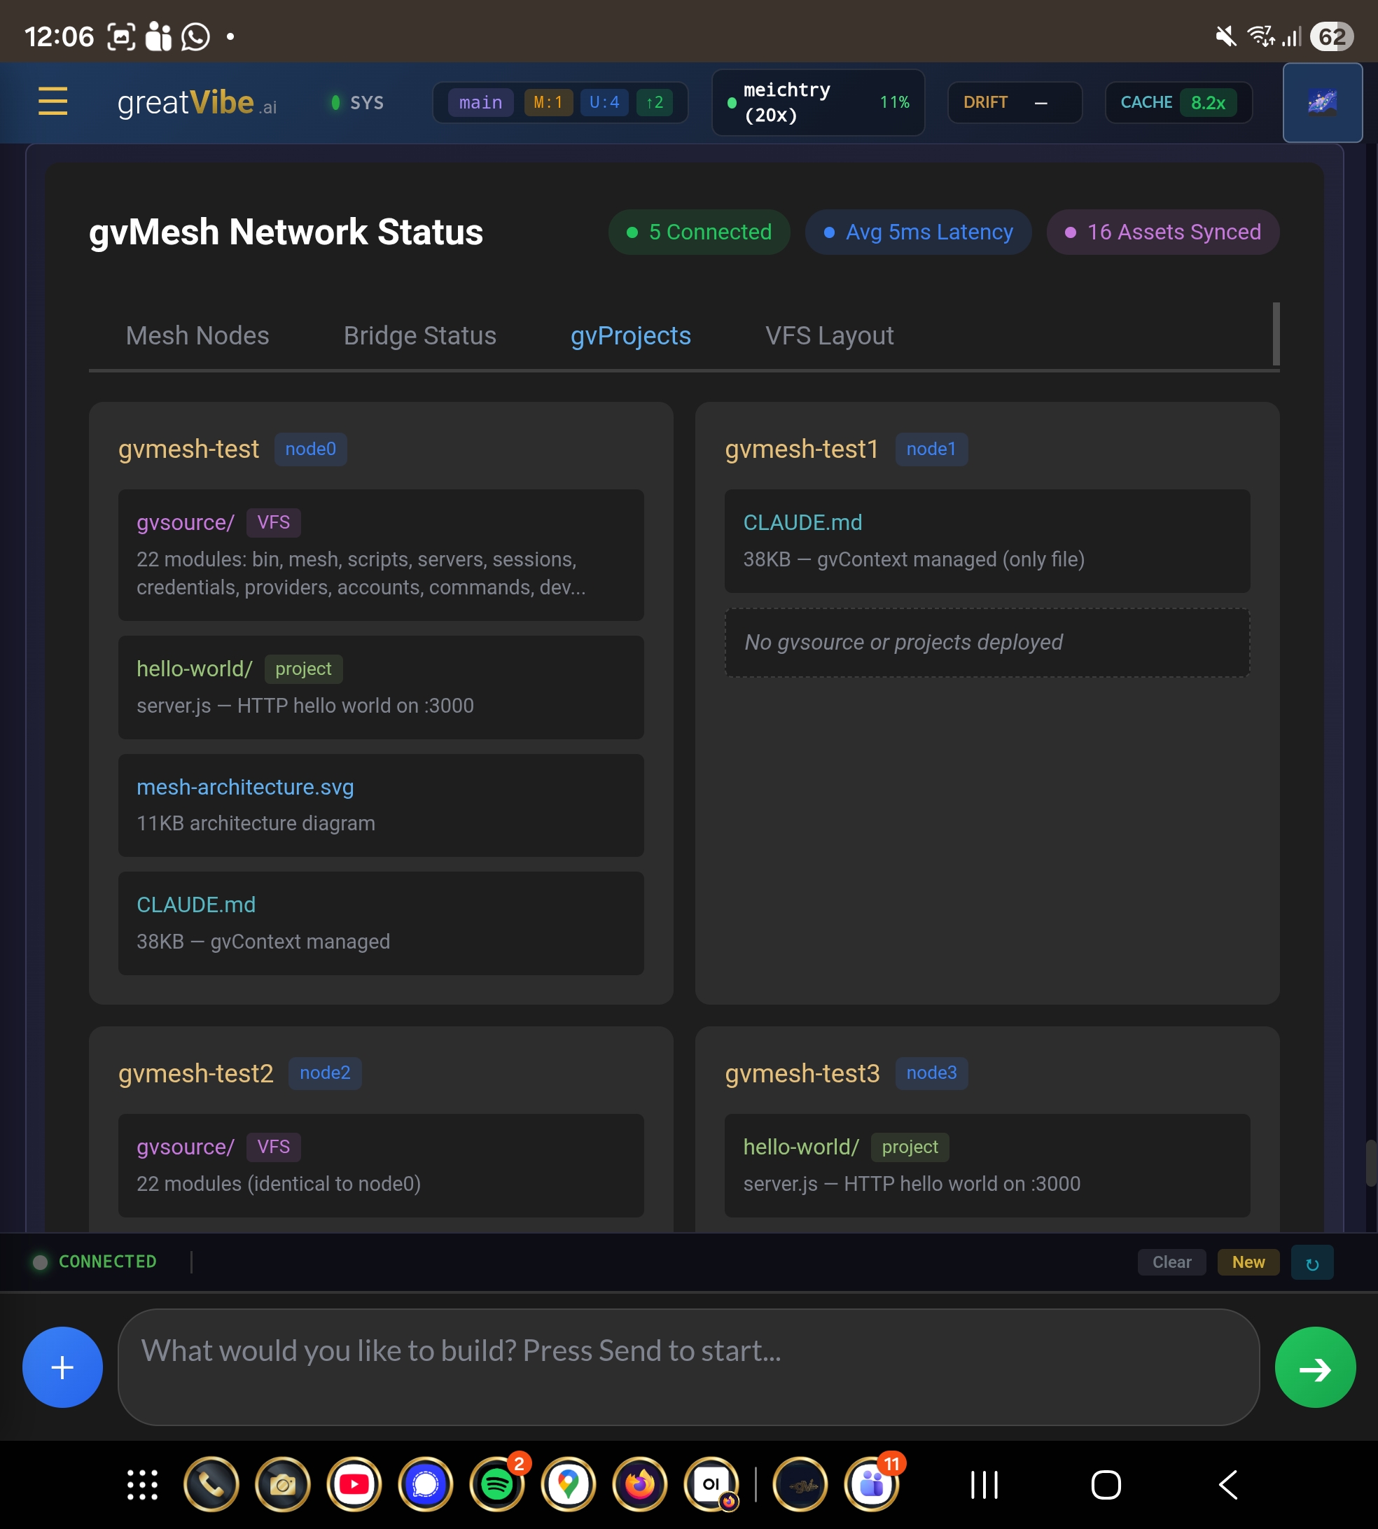Open CLAUDE.md on gvmesh-test1
The width and height of the screenshot is (1378, 1529).
click(803, 522)
